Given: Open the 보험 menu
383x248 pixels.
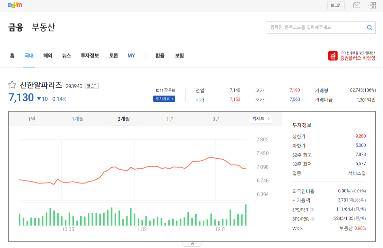Looking at the screenshot, I should (x=179, y=56).
